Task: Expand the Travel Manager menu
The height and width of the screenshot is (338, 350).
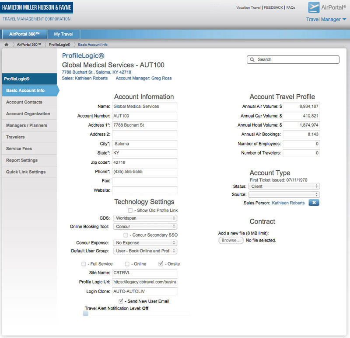Action: click(x=326, y=20)
